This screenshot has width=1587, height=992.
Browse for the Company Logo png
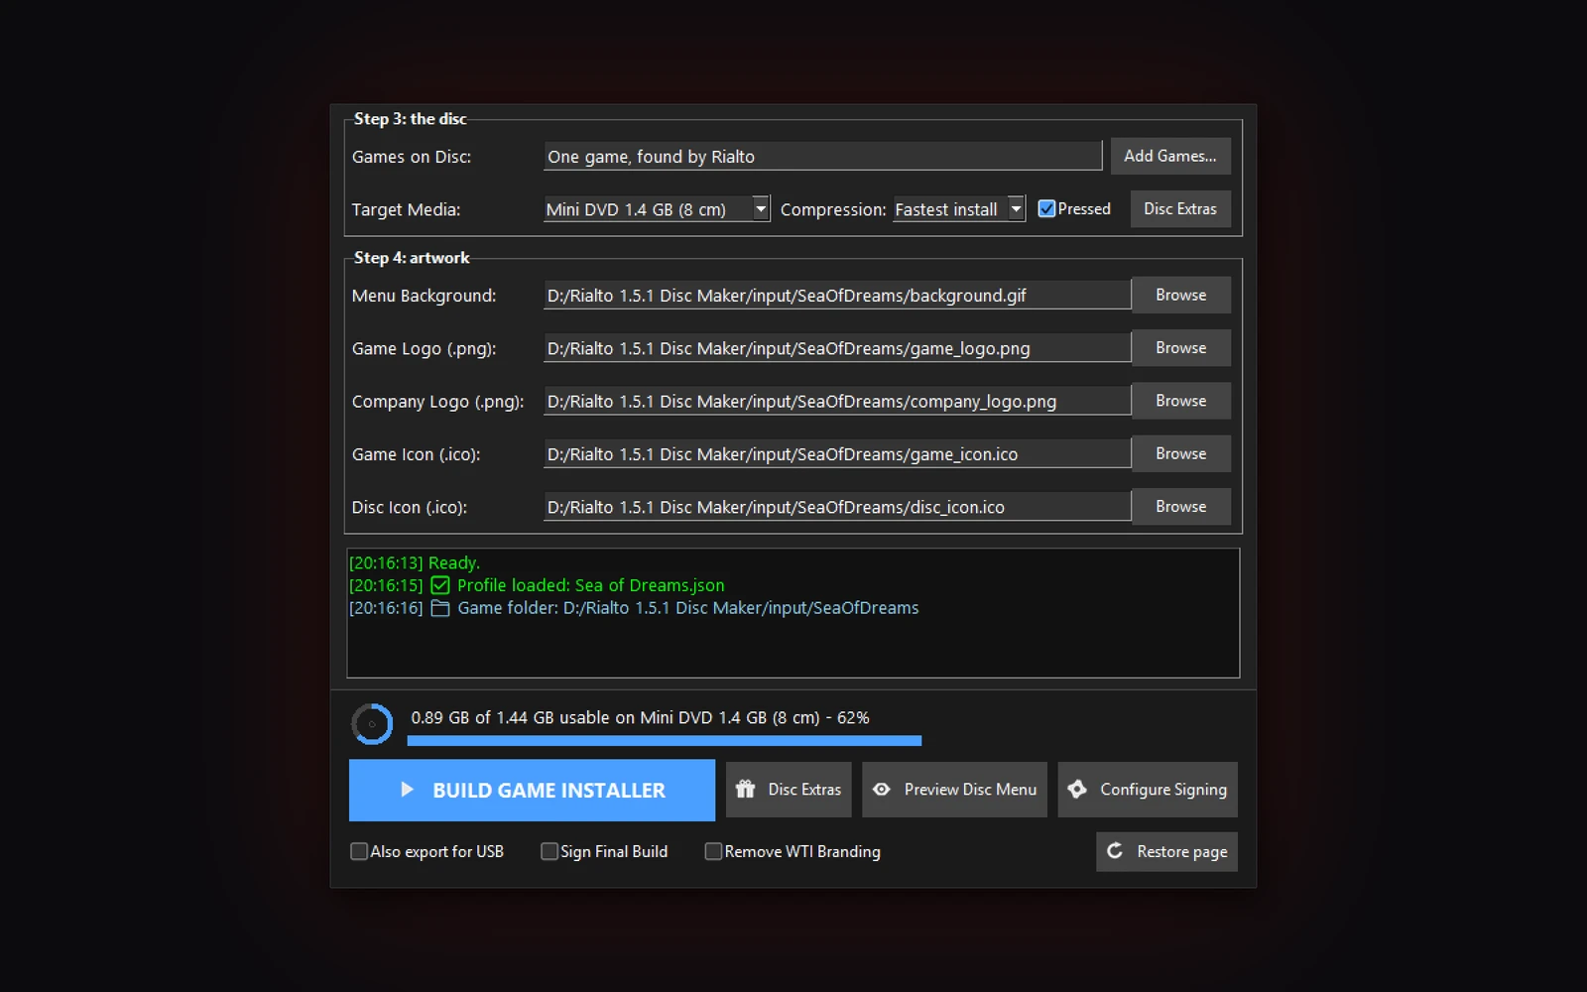(x=1181, y=401)
